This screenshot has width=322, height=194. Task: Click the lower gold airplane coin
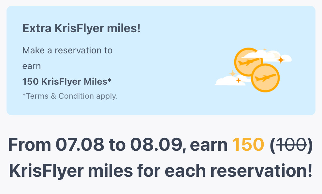266,78
